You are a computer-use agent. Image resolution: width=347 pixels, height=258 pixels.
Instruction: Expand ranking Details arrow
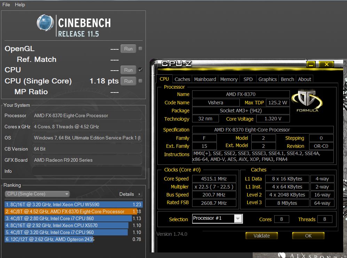click(x=139, y=194)
